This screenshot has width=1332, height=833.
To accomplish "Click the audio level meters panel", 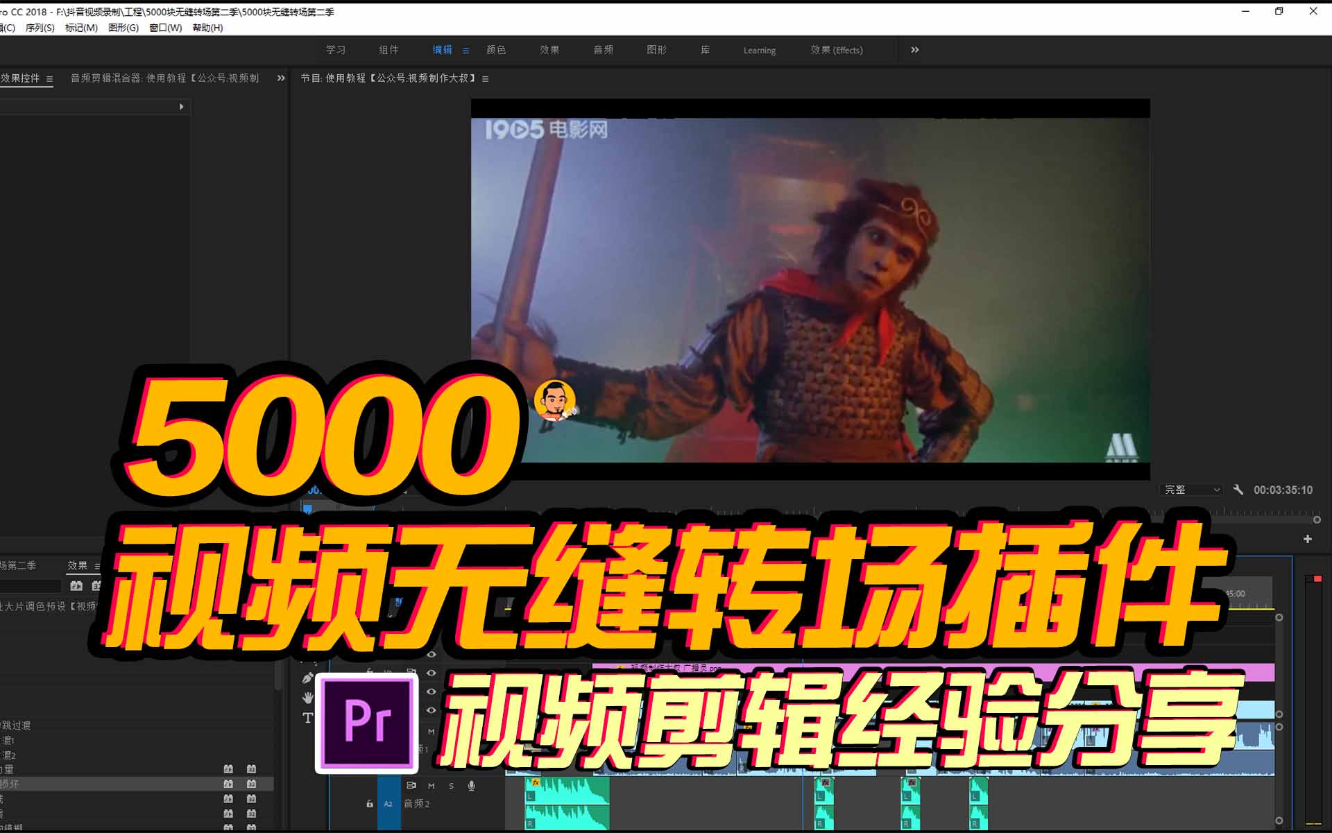I will tap(1313, 701).
